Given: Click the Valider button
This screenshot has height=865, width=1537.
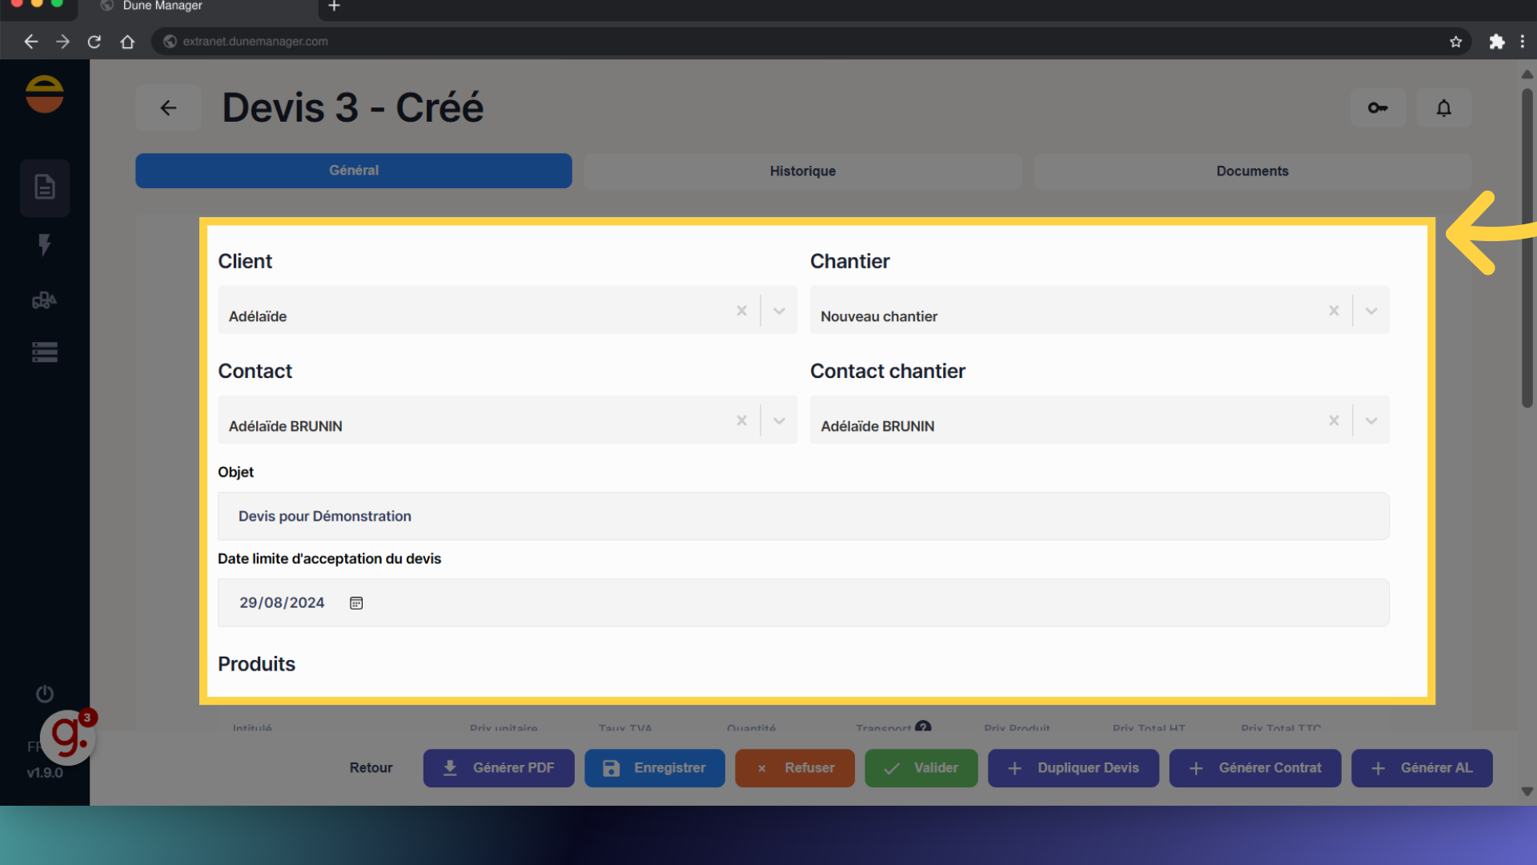Looking at the screenshot, I should click(921, 768).
